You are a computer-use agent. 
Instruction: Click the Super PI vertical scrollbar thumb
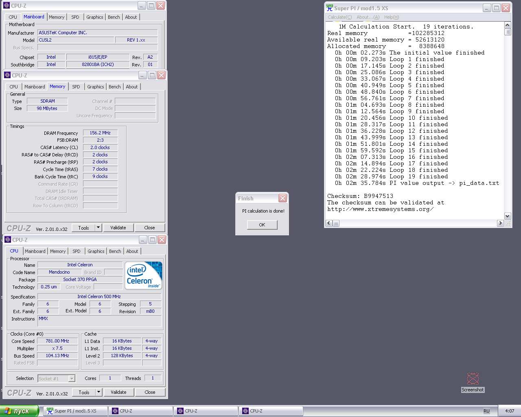[508, 32]
